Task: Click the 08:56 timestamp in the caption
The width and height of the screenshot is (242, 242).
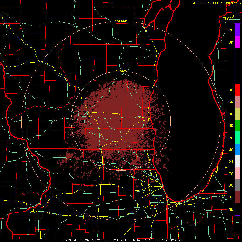Action: pyautogui.click(x=175, y=240)
